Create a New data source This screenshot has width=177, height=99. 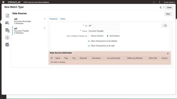pos(168,14)
